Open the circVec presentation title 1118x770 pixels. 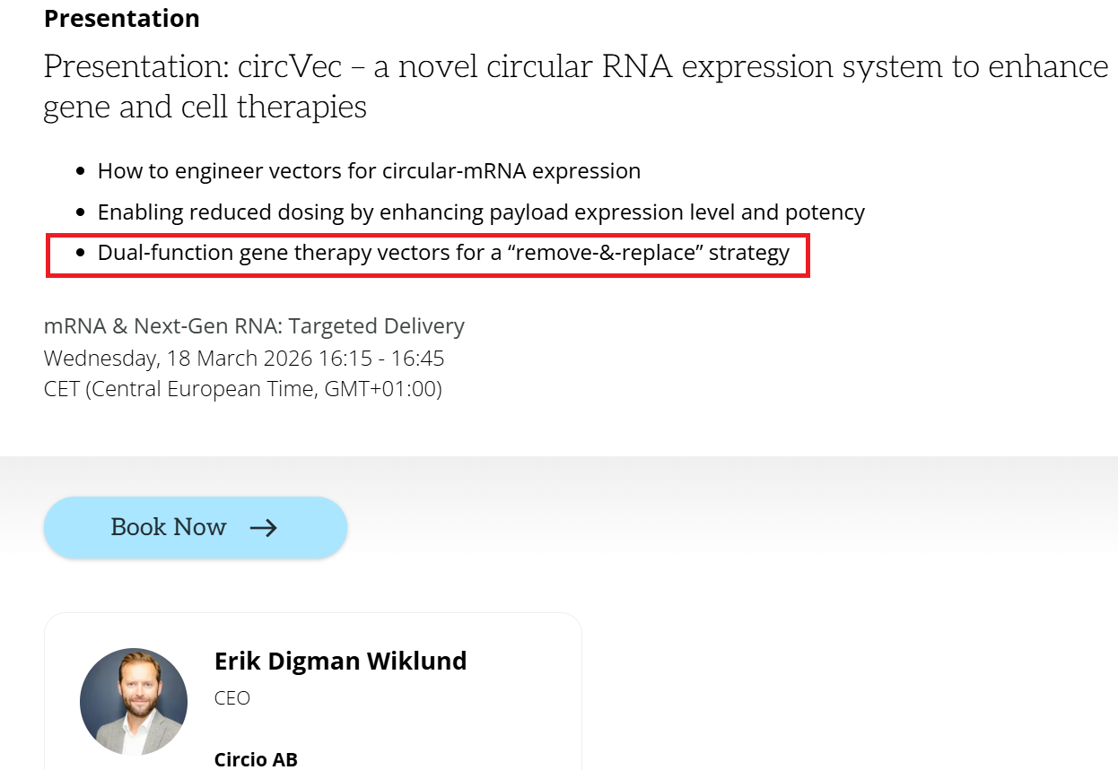pyautogui.click(x=575, y=67)
